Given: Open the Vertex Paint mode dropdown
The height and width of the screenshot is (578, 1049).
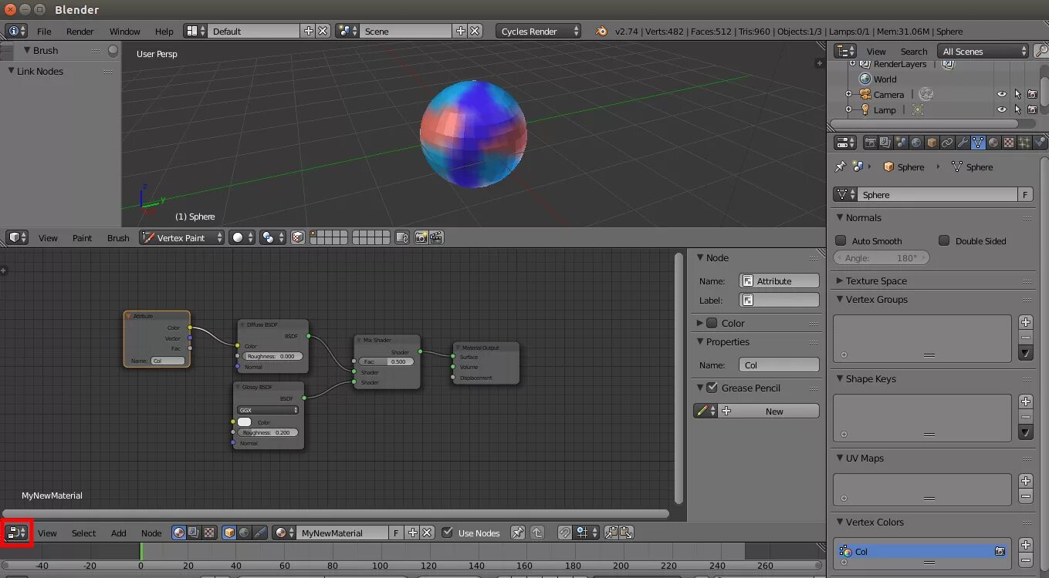Looking at the screenshot, I should [181, 237].
